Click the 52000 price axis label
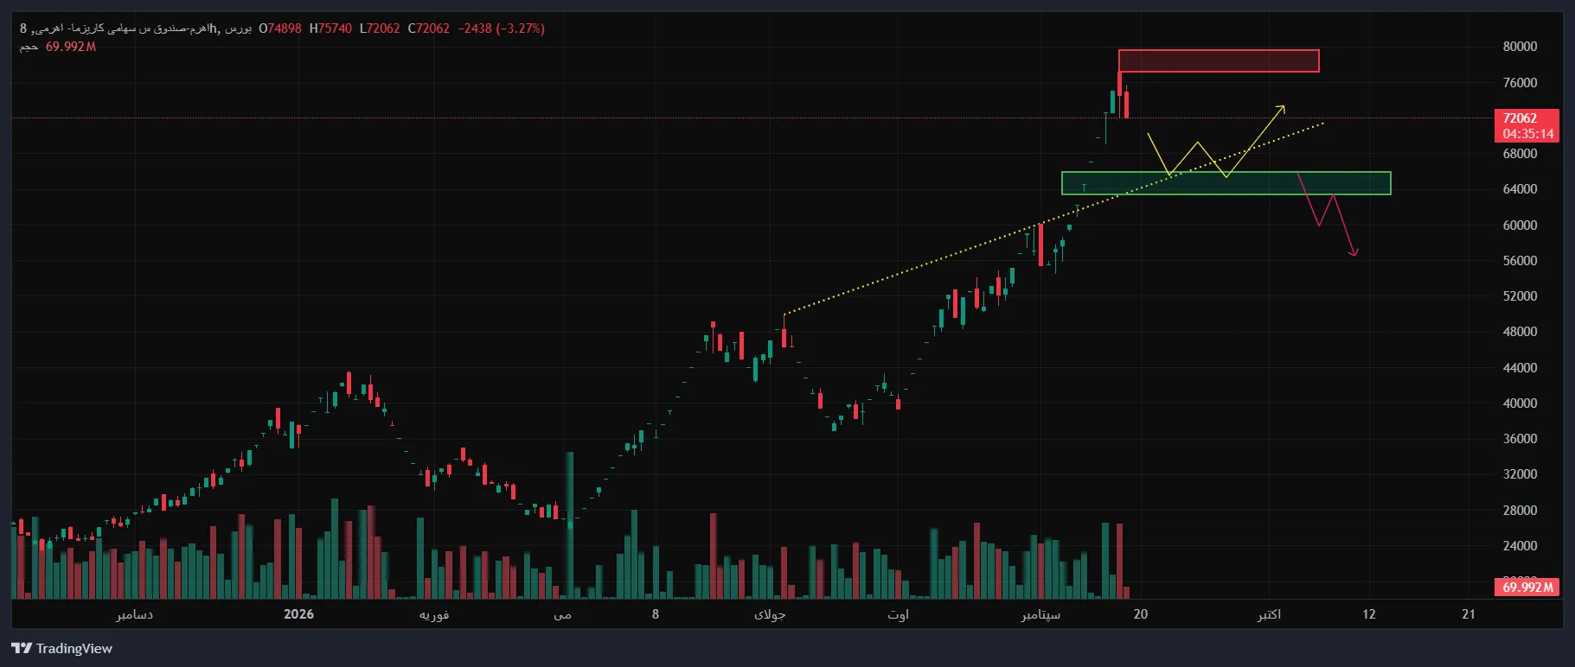Viewport: 1575px width, 667px height. pyautogui.click(x=1520, y=296)
